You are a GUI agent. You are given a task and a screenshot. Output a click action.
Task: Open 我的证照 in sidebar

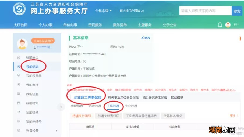pyautogui.click(x=32, y=94)
